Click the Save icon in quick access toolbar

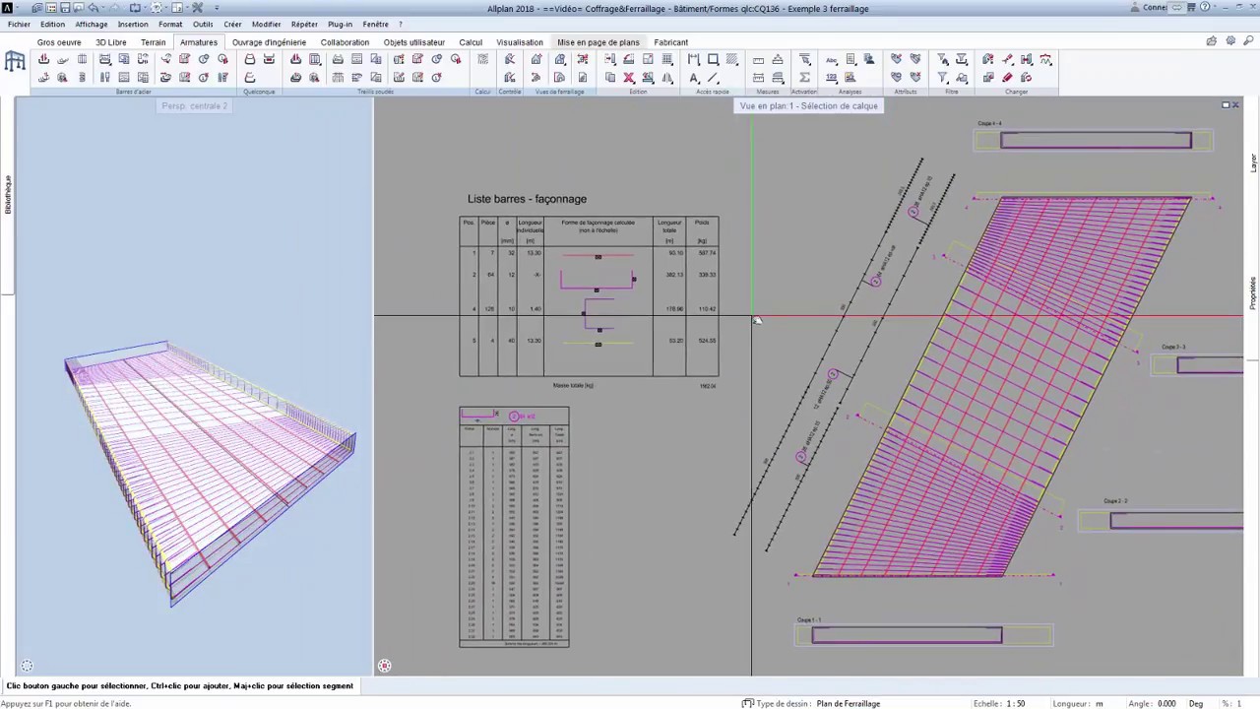tap(65, 8)
